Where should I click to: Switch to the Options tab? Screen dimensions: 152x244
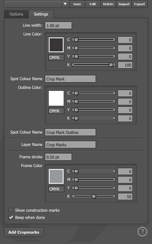click(x=16, y=14)
